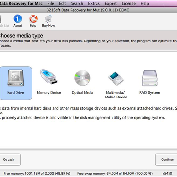Screen dimensions: 177x177
Task: Select the Hard Drive media type
Action: pos(16,83)
